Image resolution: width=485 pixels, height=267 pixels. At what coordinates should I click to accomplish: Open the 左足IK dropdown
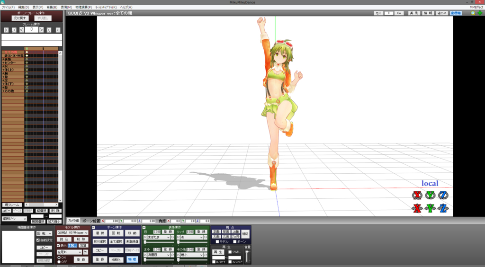point(69,252)
